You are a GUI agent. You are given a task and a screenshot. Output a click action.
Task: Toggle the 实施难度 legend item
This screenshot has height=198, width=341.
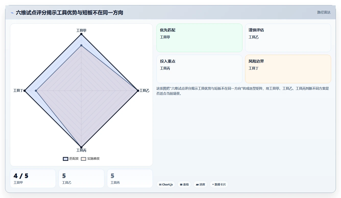coord(90,159)
